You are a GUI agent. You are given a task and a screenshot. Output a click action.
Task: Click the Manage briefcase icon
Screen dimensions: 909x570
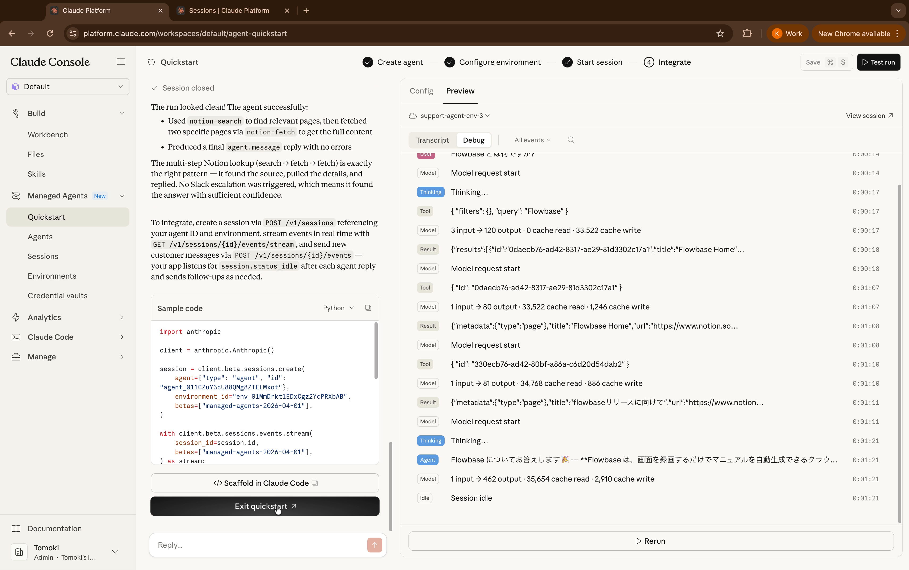(15, 357)
